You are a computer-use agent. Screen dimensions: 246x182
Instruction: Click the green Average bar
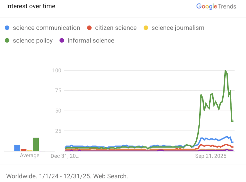click(x=36, y=144)
